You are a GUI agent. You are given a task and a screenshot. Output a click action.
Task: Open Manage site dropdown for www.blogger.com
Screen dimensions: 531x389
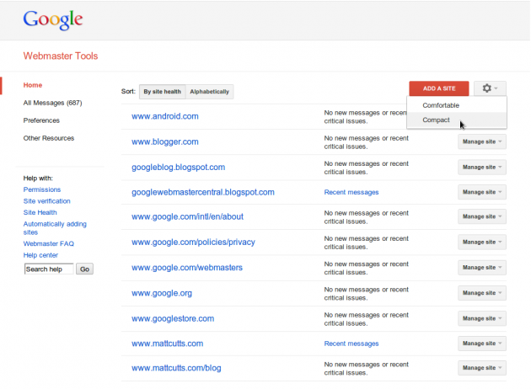(x=482, y=141)
